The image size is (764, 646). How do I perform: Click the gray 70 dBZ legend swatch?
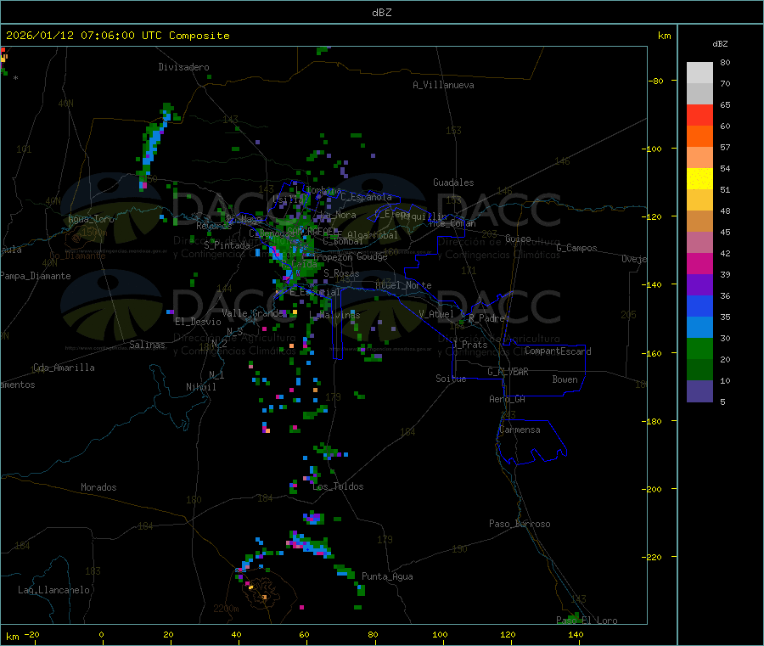click(x=699, y=94)
